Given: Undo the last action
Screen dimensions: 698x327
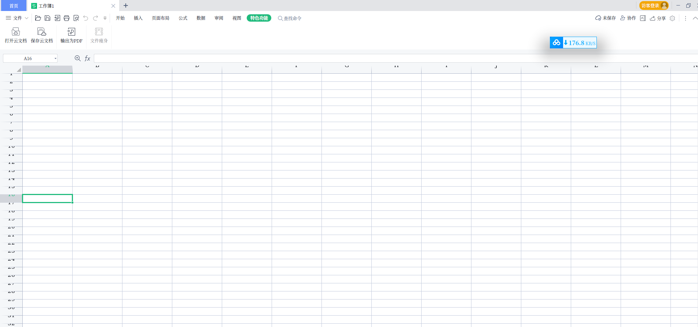Looking at the screenshot, I should (x=86, y=18).
